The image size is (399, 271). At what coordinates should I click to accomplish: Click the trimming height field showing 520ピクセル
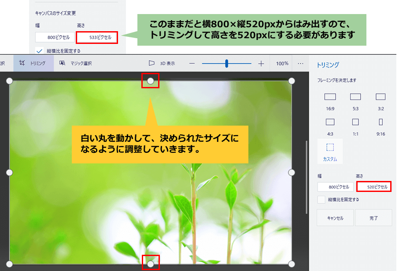[373, 187]
